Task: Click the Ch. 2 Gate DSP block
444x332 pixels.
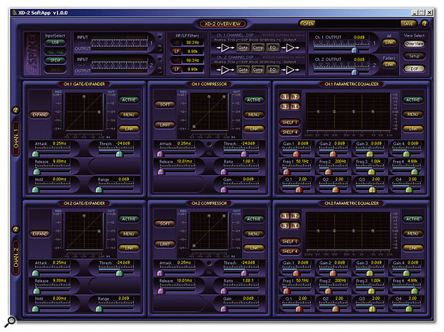Action: click(x=243, y=69)
